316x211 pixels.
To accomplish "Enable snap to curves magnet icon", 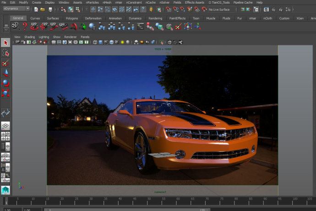I will click(176, 9).
